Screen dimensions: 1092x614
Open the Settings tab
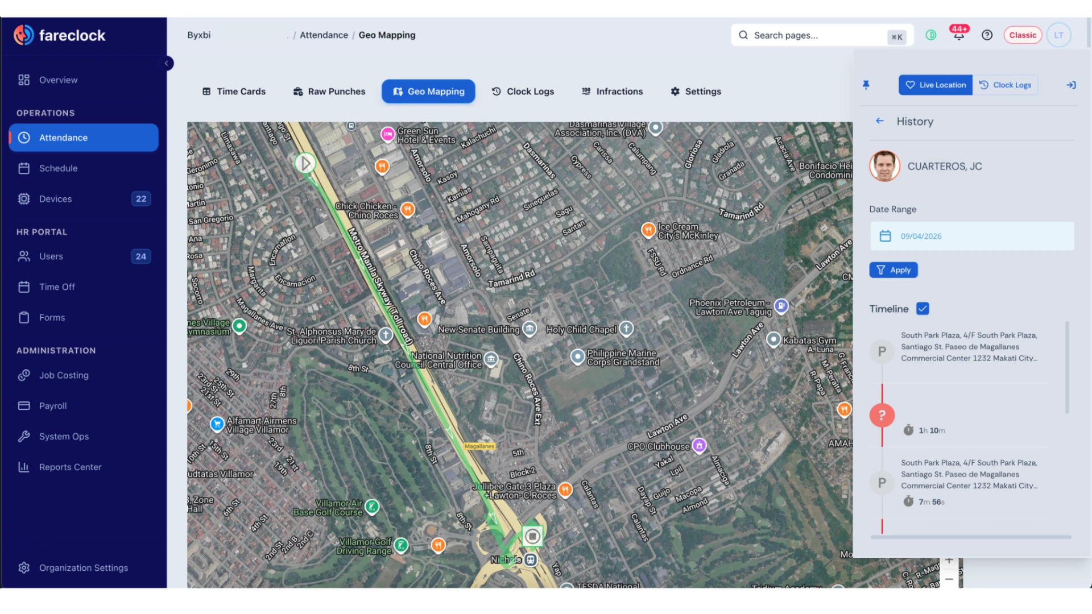pos(696,92)
